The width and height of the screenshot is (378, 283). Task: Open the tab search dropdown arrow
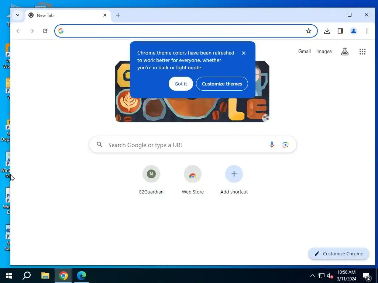tap(18, 15)
